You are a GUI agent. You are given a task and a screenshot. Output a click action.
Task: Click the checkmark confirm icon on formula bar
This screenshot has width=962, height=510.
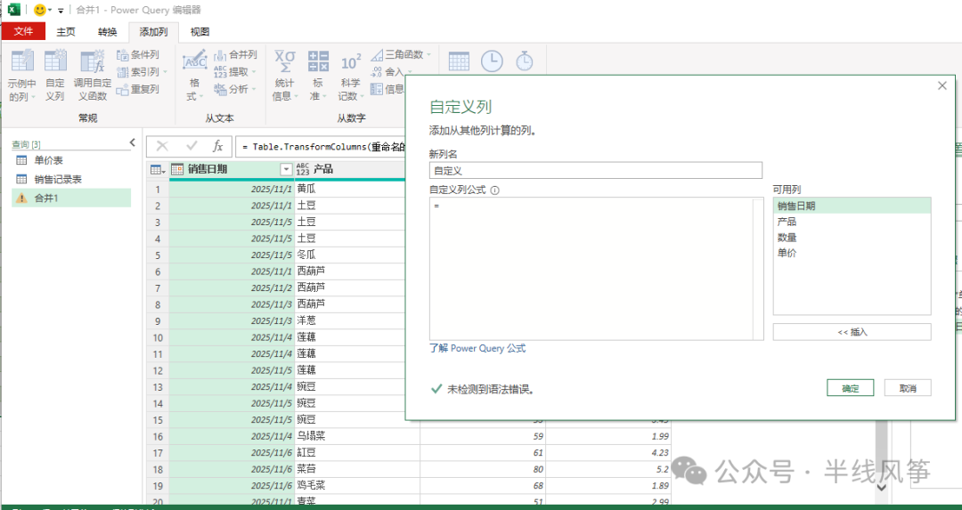(x=192, y=146)
